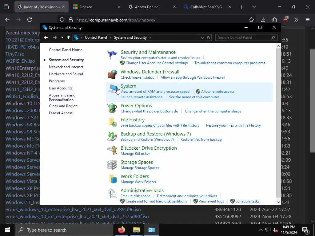Select the Index of /isos/windows tab
The width and height of the screenshot is (315, 236).
[41, 7]
